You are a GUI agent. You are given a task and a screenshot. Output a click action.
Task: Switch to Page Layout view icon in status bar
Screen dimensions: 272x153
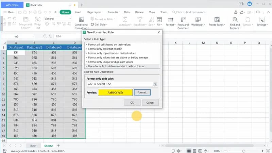[194, 151]
